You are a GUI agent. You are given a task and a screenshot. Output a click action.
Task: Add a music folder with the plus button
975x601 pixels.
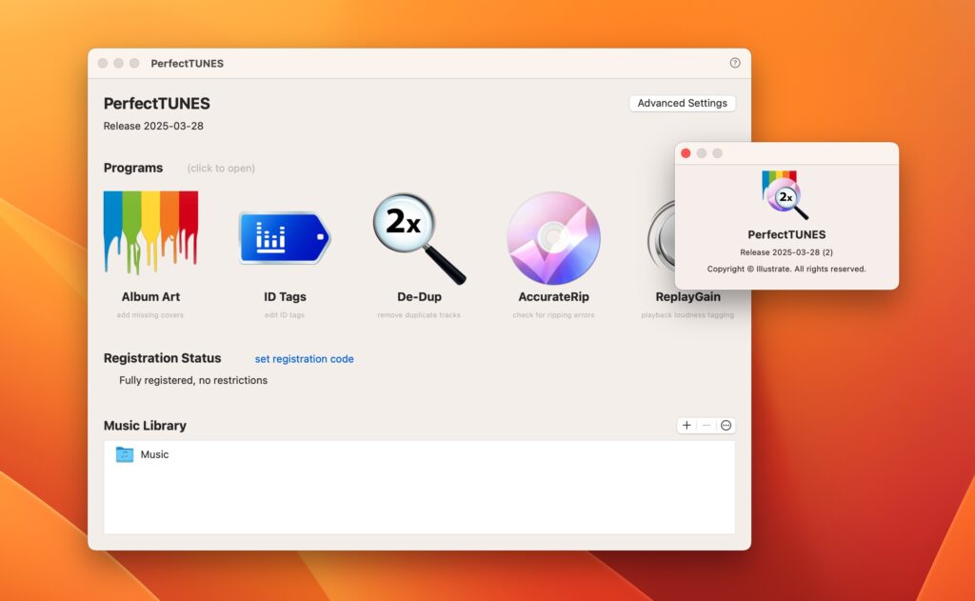[x=686, y=425]
